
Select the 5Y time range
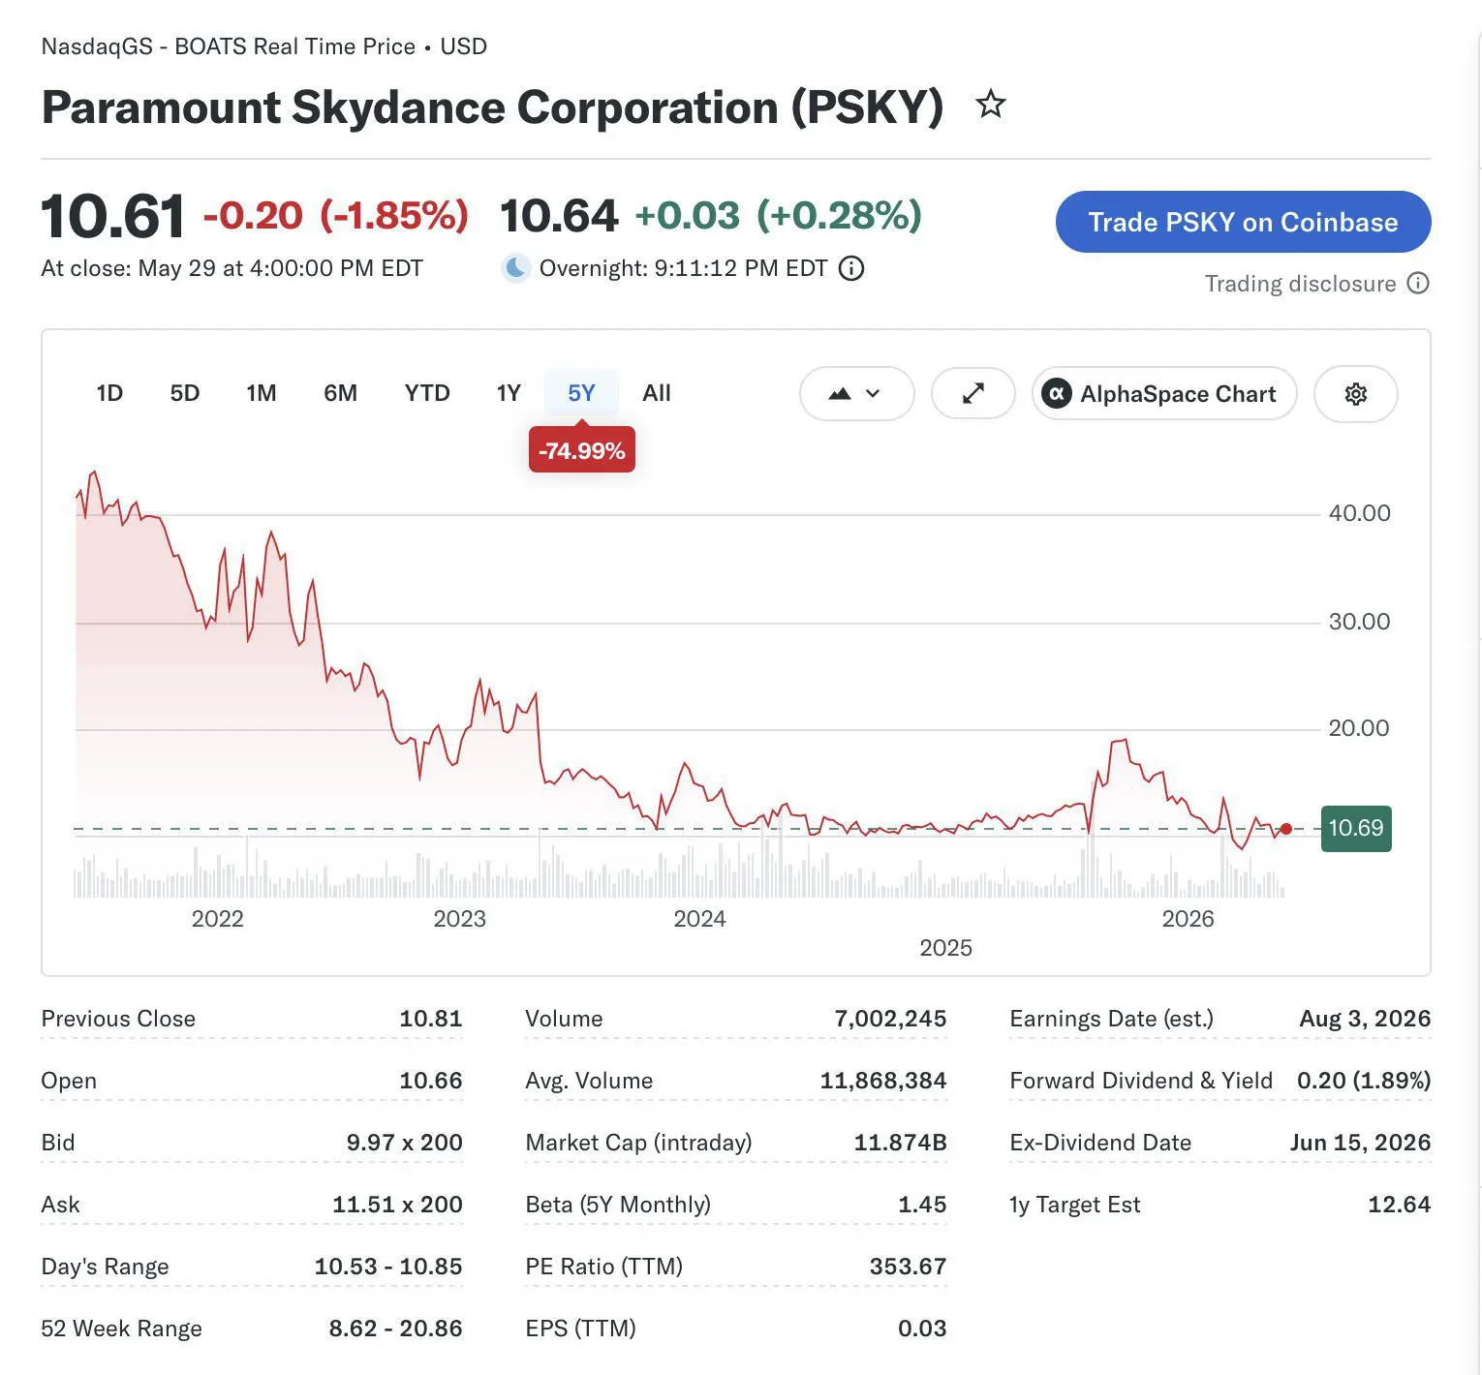(x=581, y=393)
